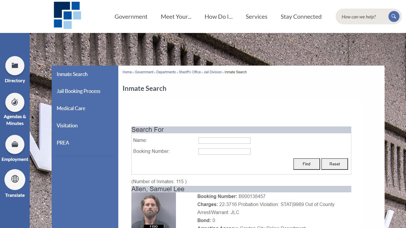Open the Directory folder icon
The height and width of the screenshot is (228, 406).
point(15,66)
